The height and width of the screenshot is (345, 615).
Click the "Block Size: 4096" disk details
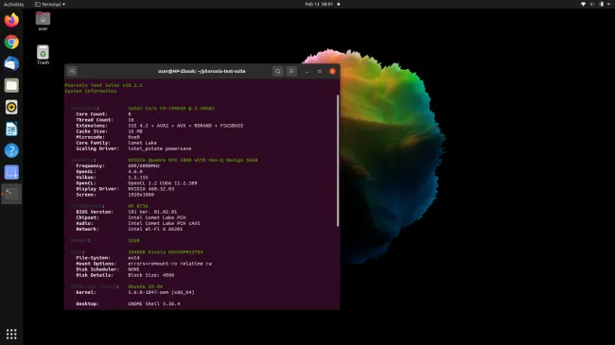[x=151, y=275]
